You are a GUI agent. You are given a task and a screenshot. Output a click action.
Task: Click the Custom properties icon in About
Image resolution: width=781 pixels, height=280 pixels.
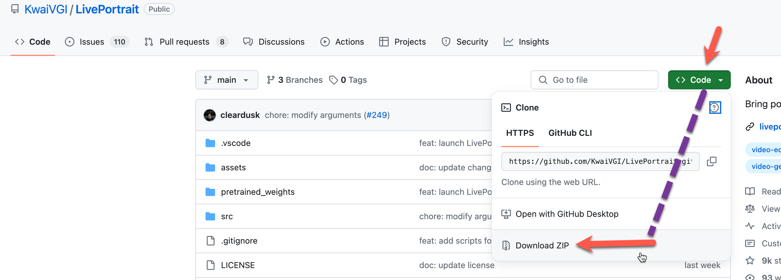[750, 243]
